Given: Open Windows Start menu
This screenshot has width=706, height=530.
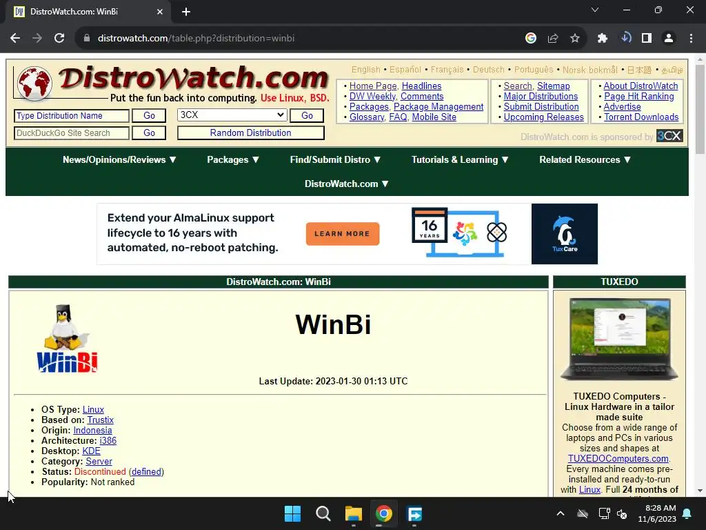Looking at the screenshot, I should [292, 513].
